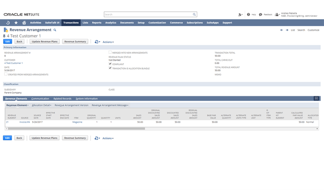Screen dimensions: 324x190
Task: Open the Allocation Detail subtab dropdown
Action: click(x=41, y=105)
